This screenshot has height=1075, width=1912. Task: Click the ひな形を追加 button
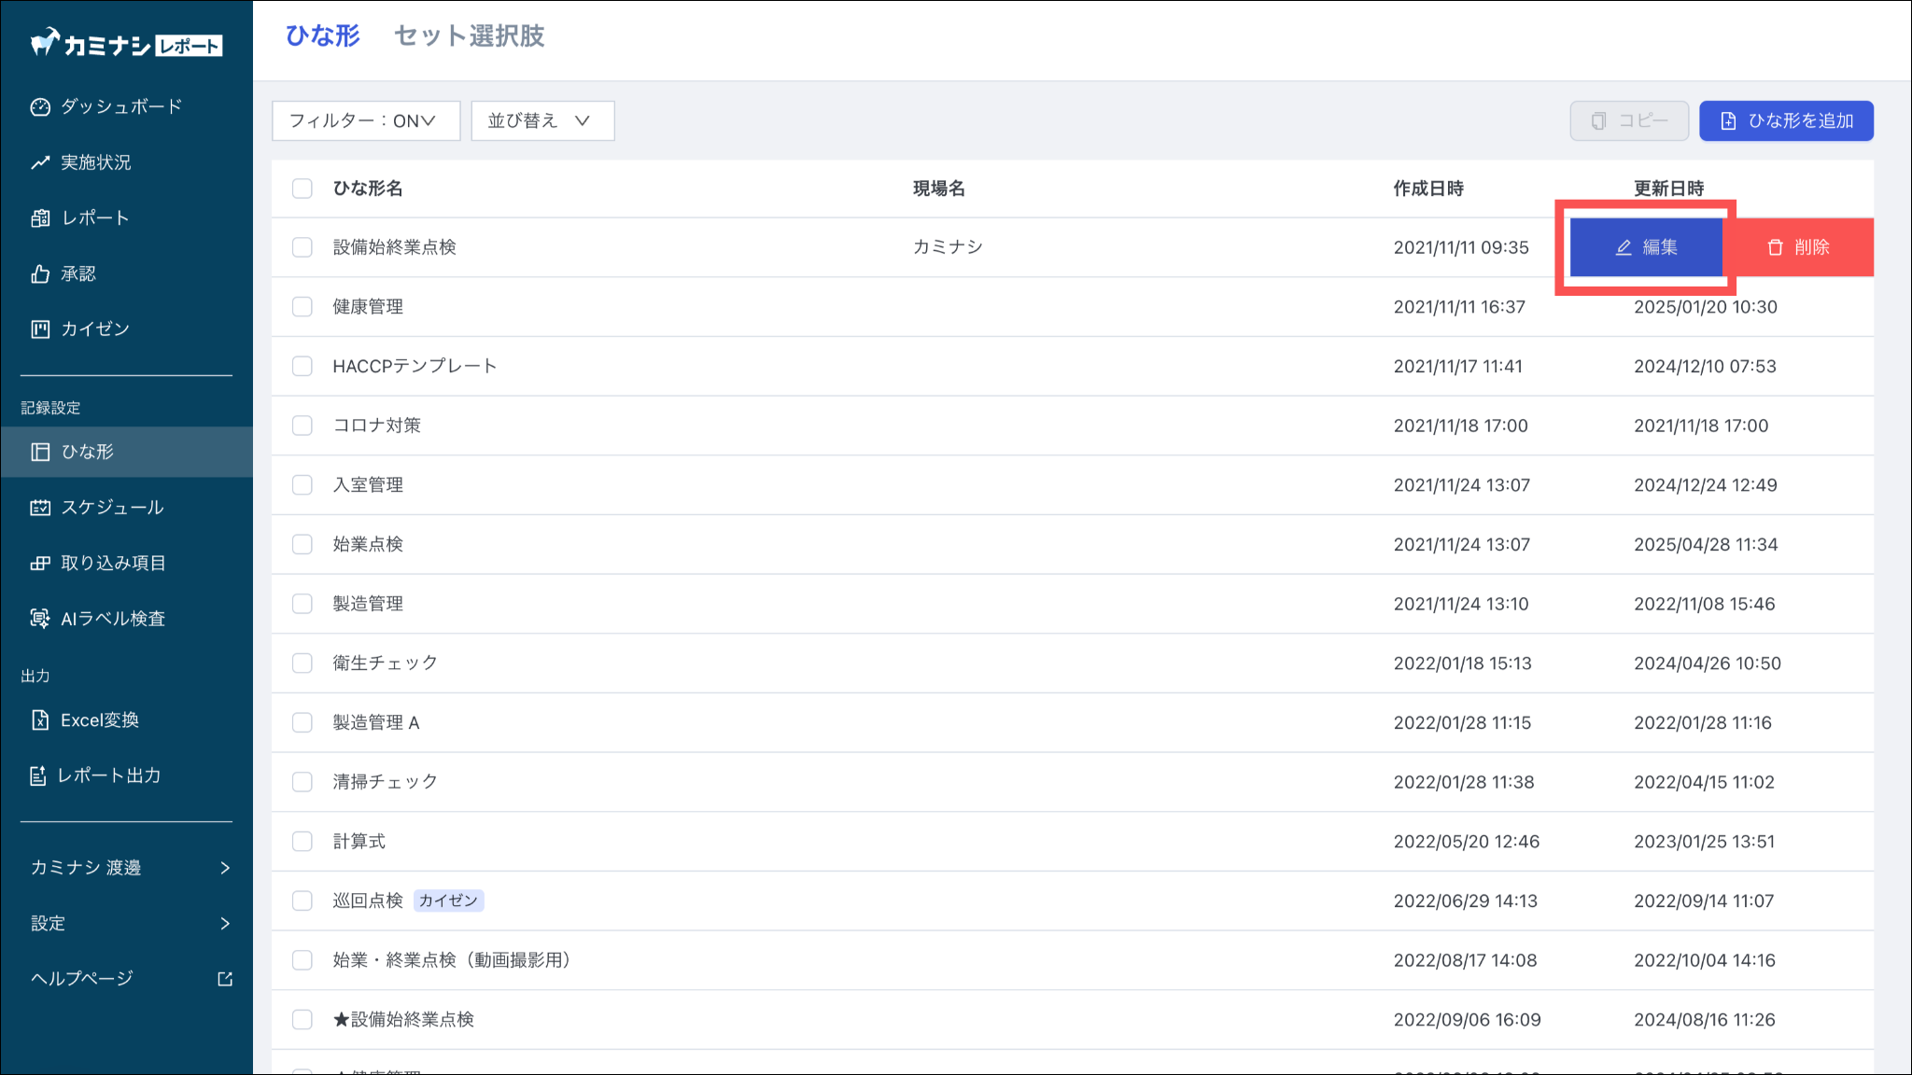[1785, 121]
